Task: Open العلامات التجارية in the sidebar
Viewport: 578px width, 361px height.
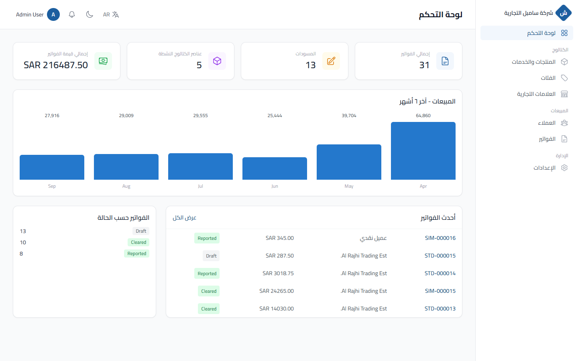Action: point(527,94)
